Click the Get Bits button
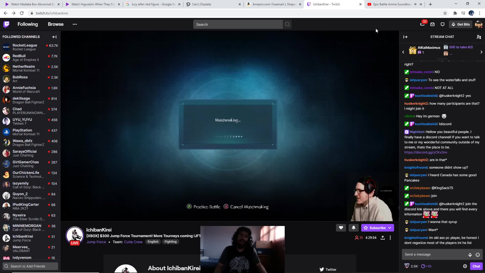 click(x=460, y=24)
